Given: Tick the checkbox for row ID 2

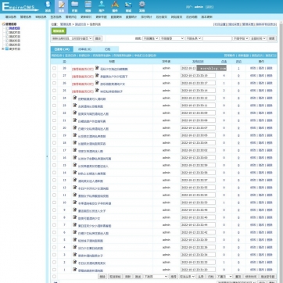Looking at the screenshot, I should [54, 262].
